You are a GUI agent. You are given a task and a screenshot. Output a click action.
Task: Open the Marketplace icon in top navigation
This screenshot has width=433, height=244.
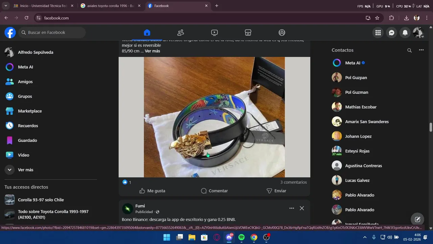coord(248,33)
